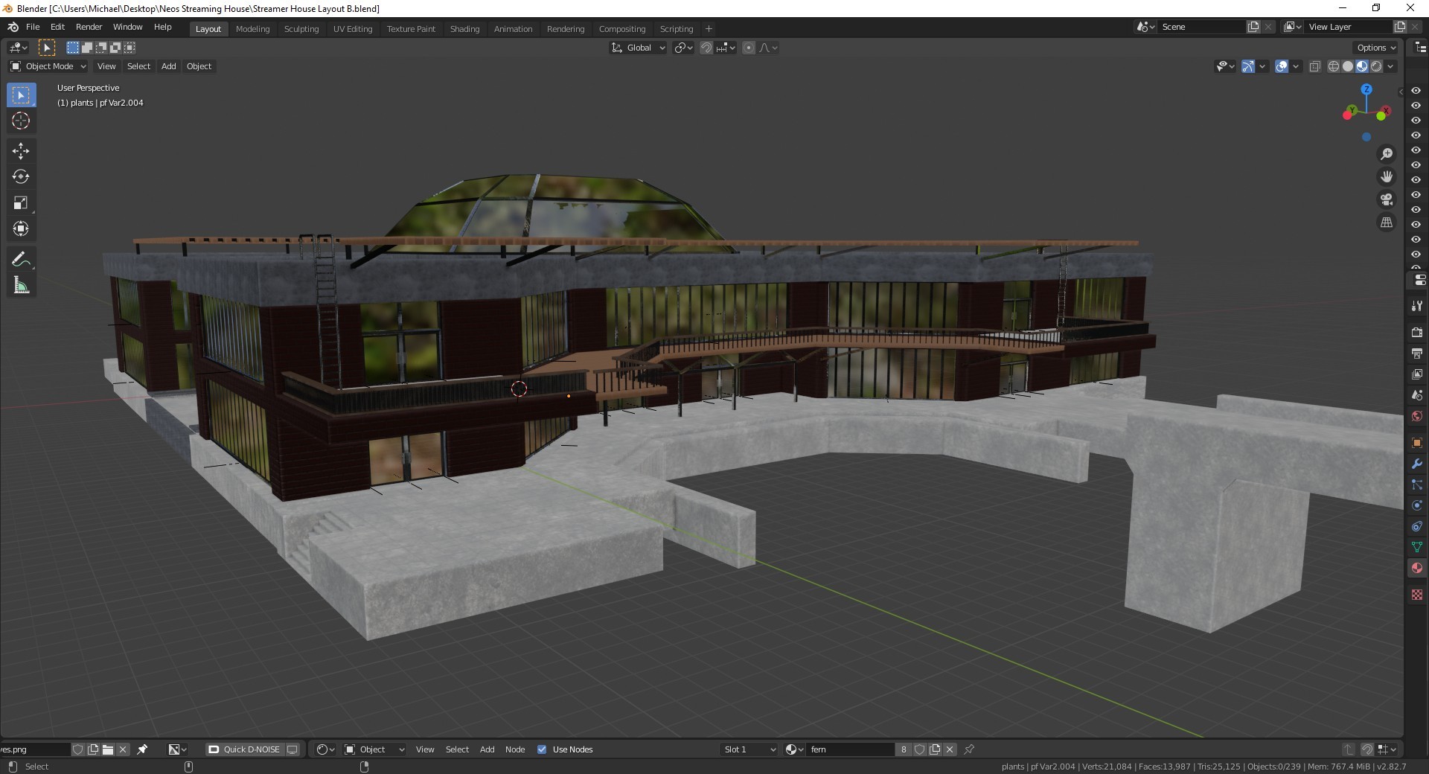Pick the Measure ruler tool
Image resolution: width=1429 pixels, height=774 pixels.
click(x=21, y=286)
